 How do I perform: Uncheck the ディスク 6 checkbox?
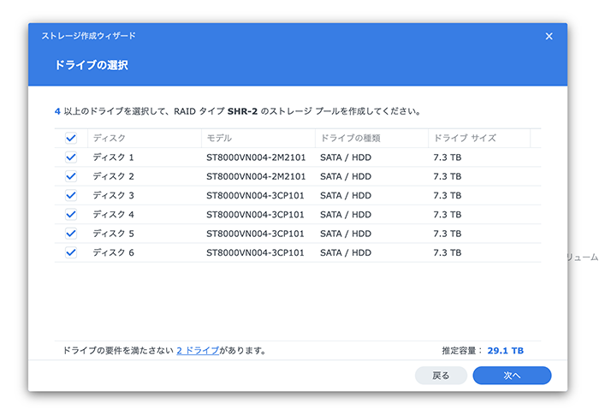point(71,252)
